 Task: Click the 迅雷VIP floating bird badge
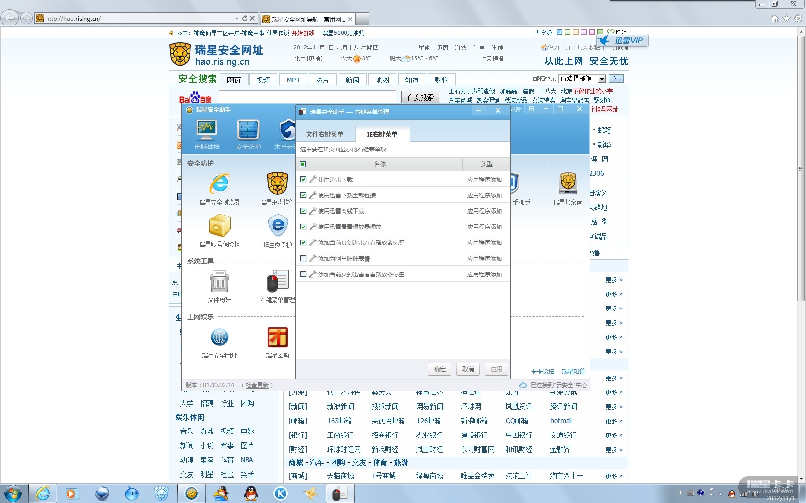tap(623, 41)
